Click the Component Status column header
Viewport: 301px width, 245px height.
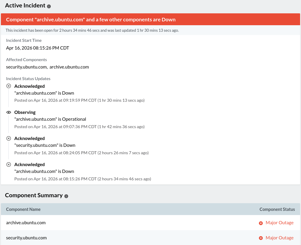pos(277,209)
